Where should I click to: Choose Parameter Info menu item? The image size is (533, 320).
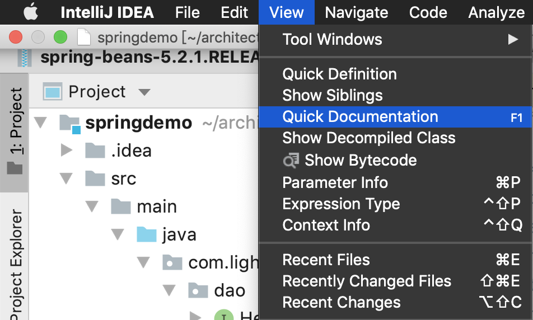(395, 183)
